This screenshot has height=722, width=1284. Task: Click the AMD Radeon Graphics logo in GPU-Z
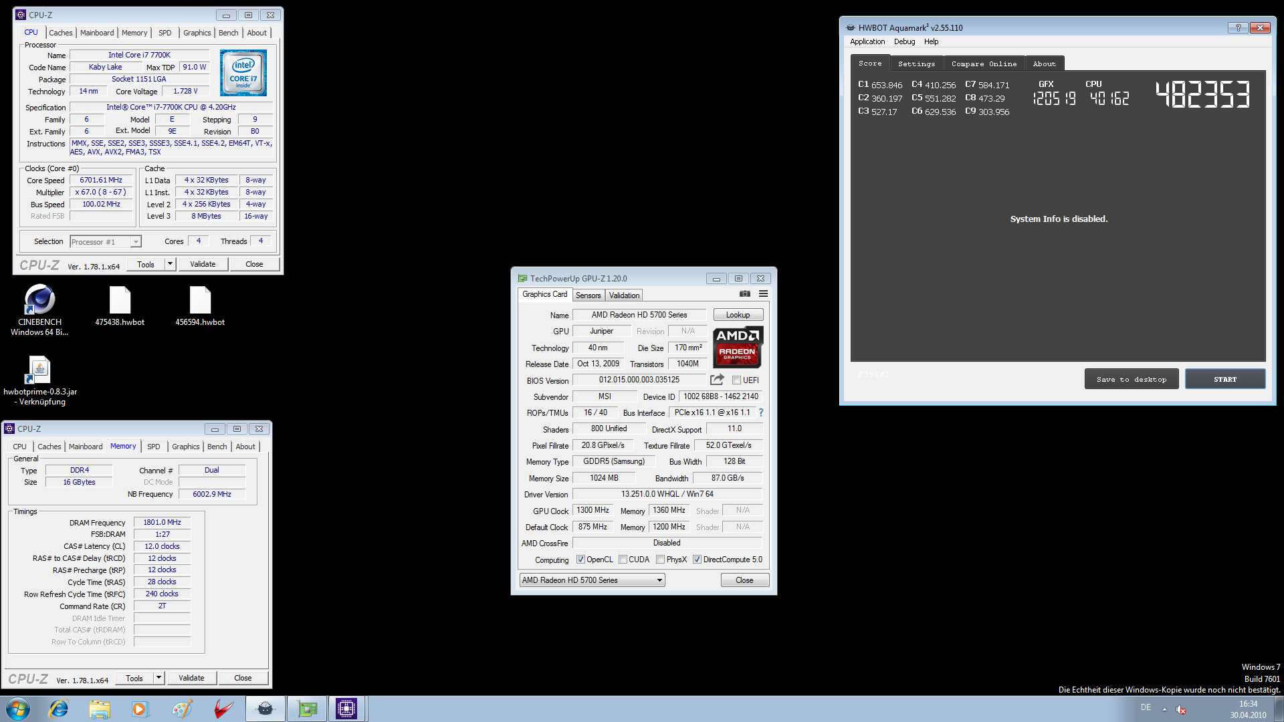click(738, 347)
